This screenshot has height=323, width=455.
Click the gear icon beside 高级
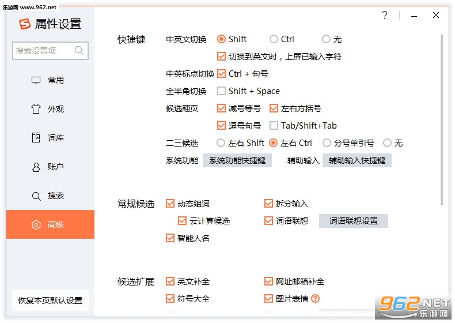pyautogui.click(x=36, y=224)
